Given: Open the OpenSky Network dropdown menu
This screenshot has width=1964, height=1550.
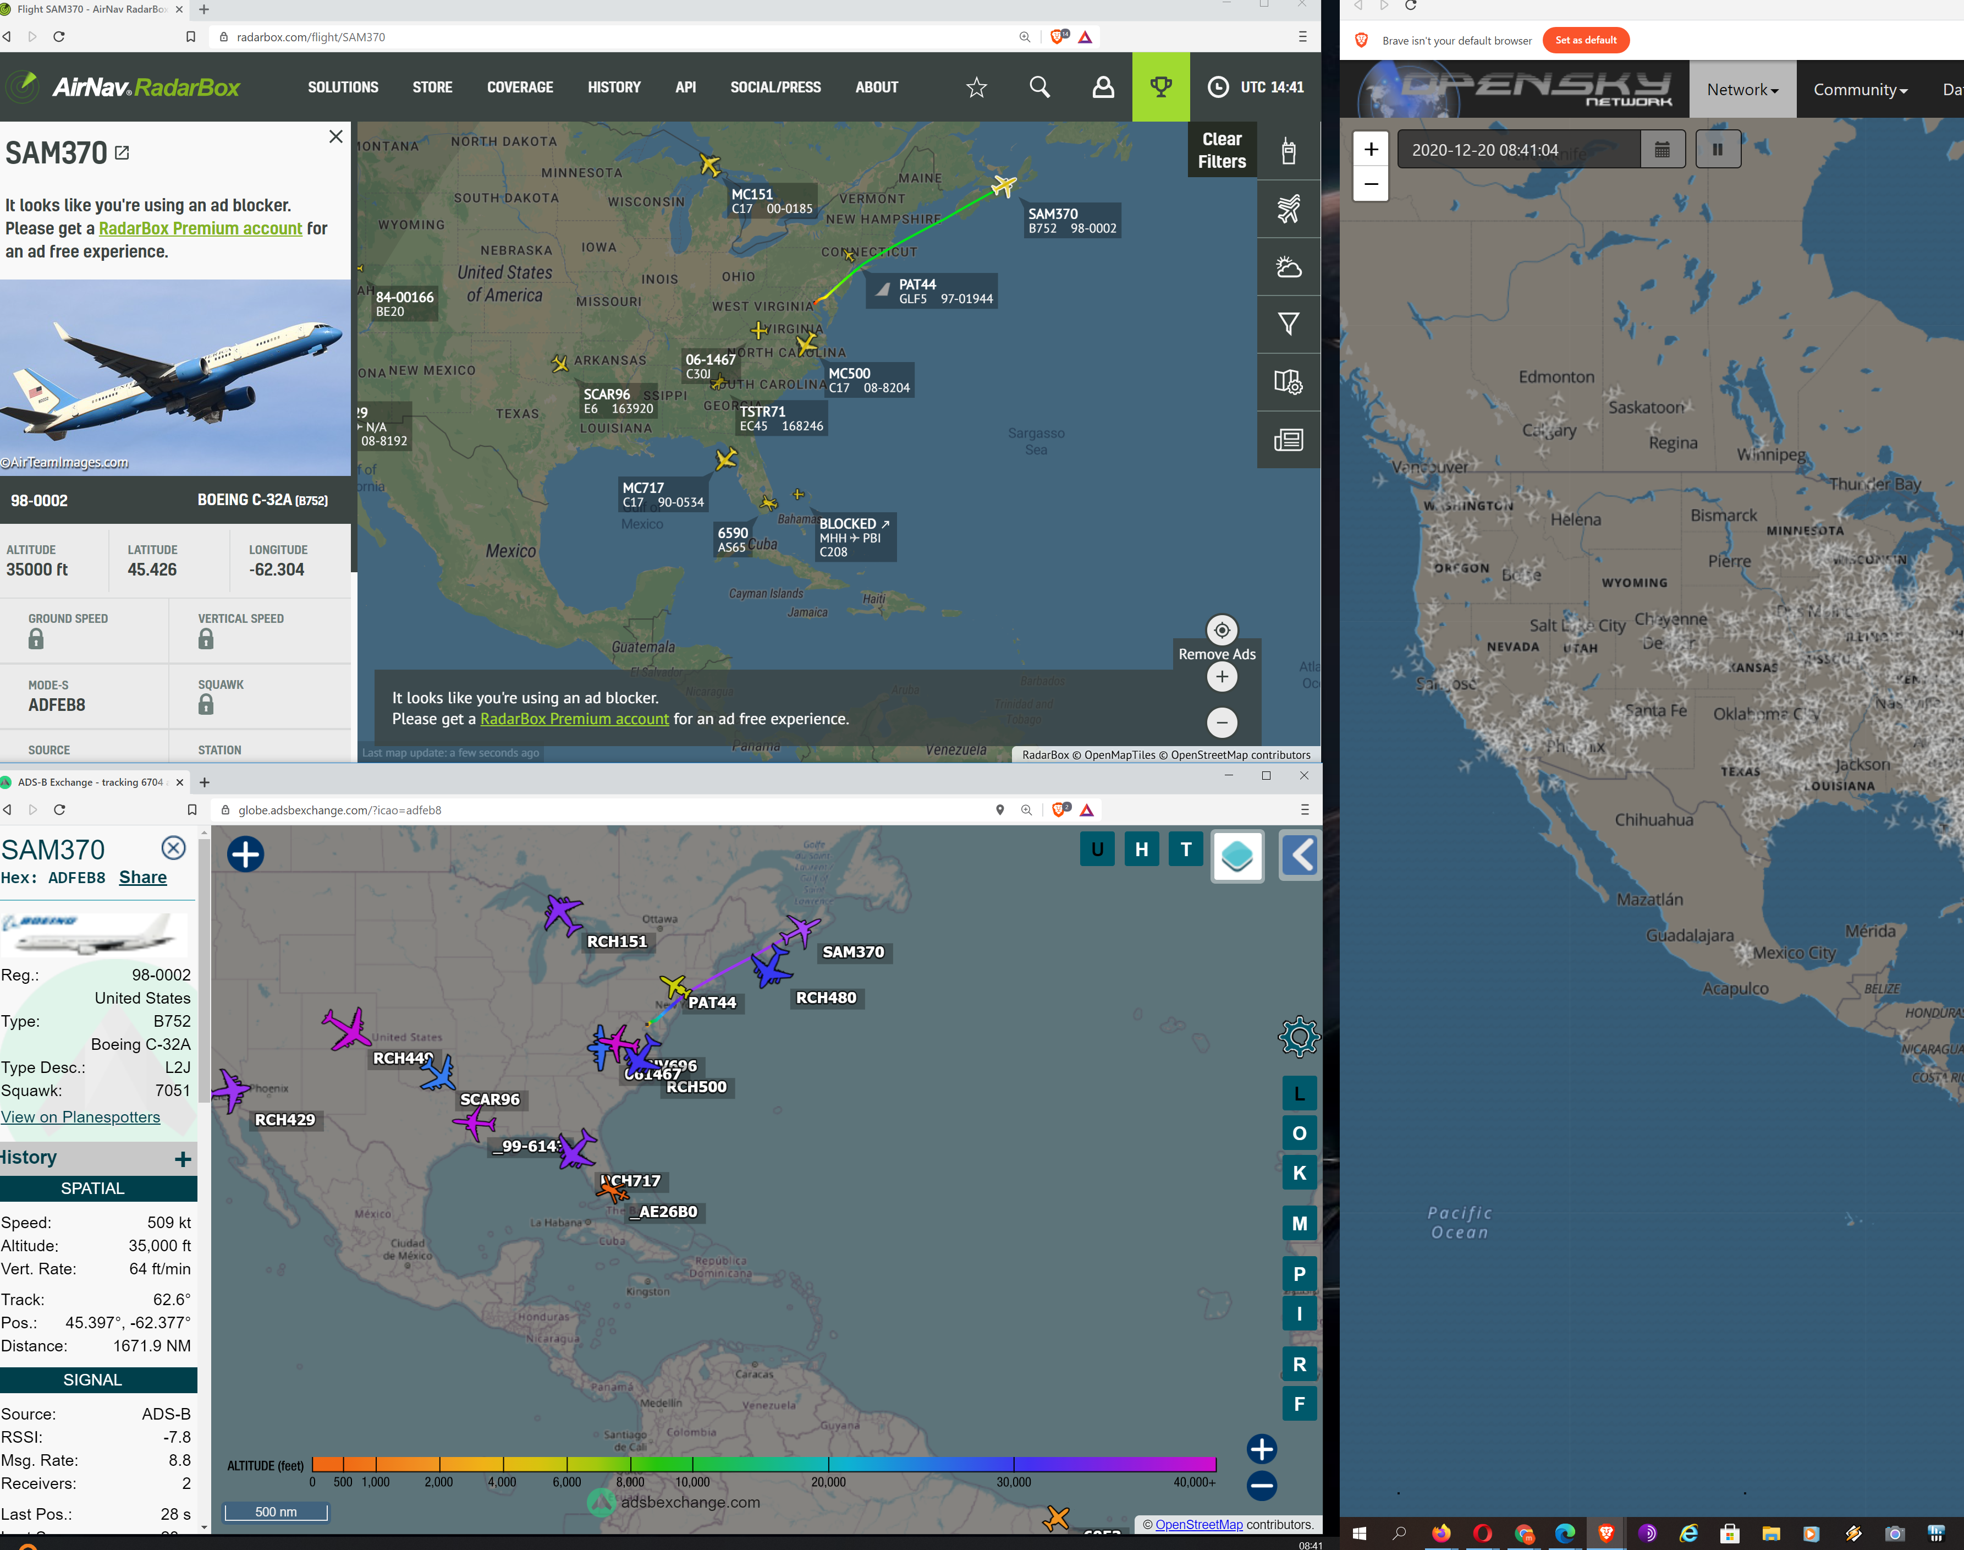Looking at the screenshot, I should click(1742, 89).
